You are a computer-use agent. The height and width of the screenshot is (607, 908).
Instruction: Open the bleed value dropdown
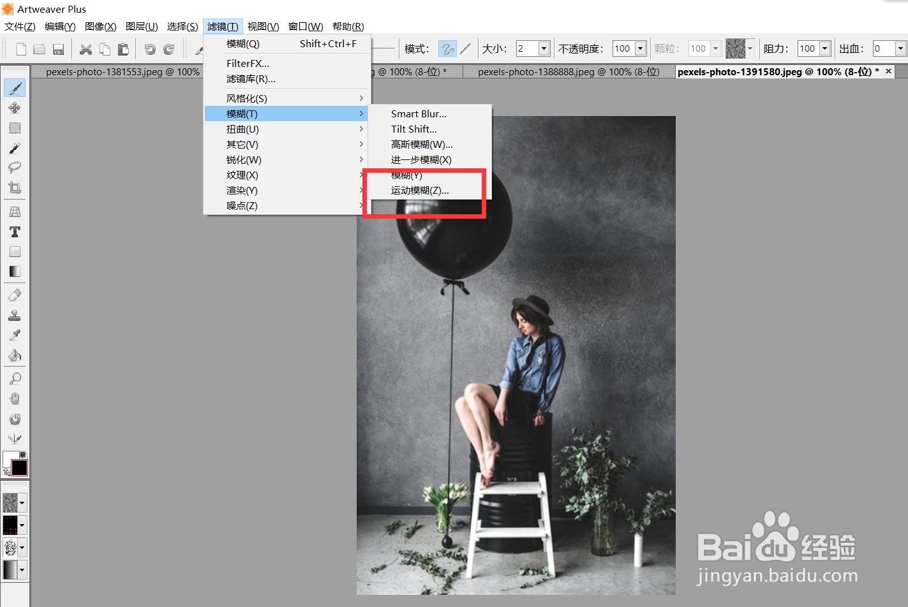[x=900, y=48]
